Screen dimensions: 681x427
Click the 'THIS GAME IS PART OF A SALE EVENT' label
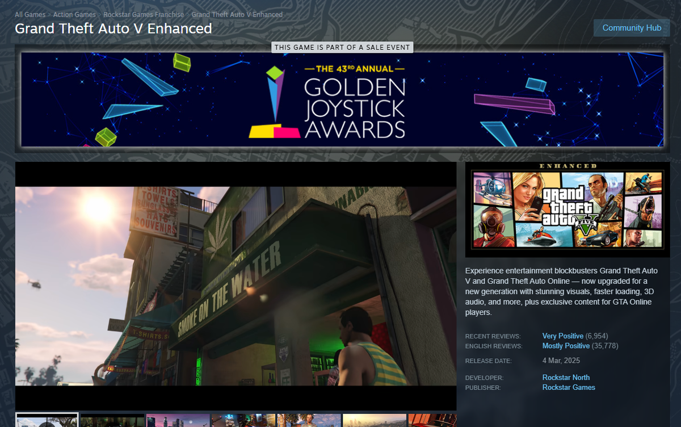[x=342, y=48]
